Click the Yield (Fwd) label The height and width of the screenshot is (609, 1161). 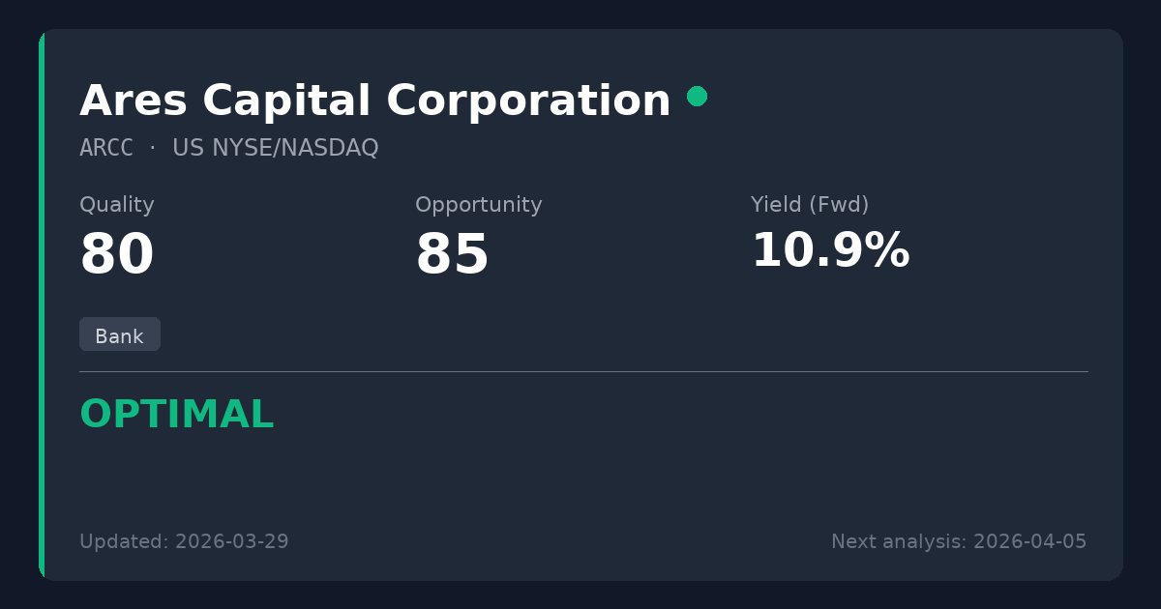[x=809, y=205]
